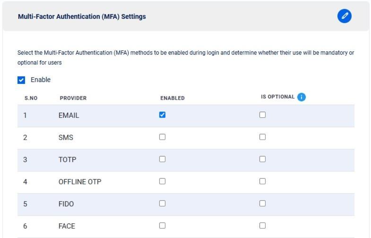Disable the EMAIL provider enabled checkbox

(x=162, y=115)
